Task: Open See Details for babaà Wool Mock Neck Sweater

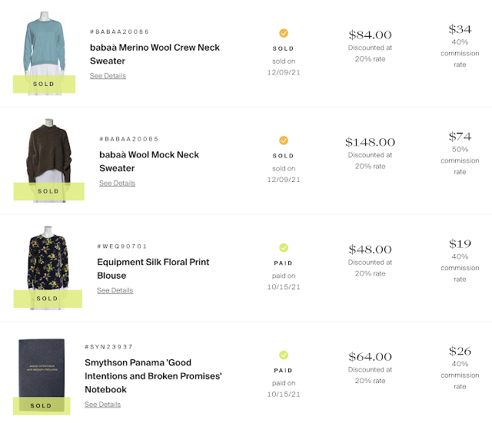Action: [x=117, y=183]
